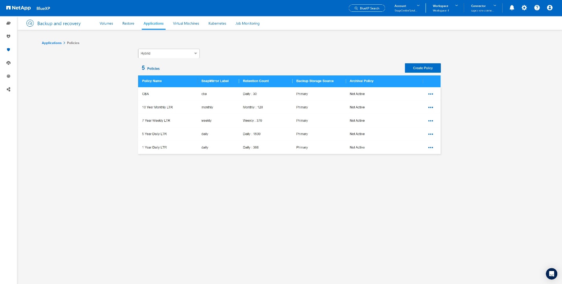Open actions menu for 7 Year Weekly LTR

click(x=430, y=121)
